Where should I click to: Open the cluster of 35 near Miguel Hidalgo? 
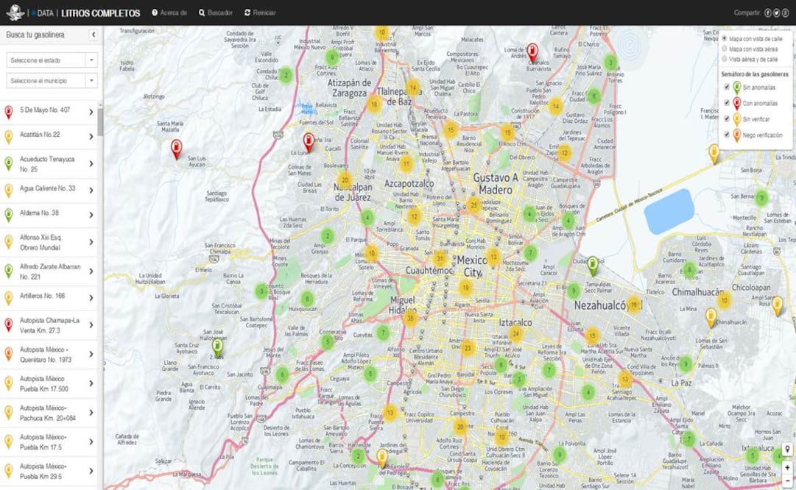coord(411,318)
